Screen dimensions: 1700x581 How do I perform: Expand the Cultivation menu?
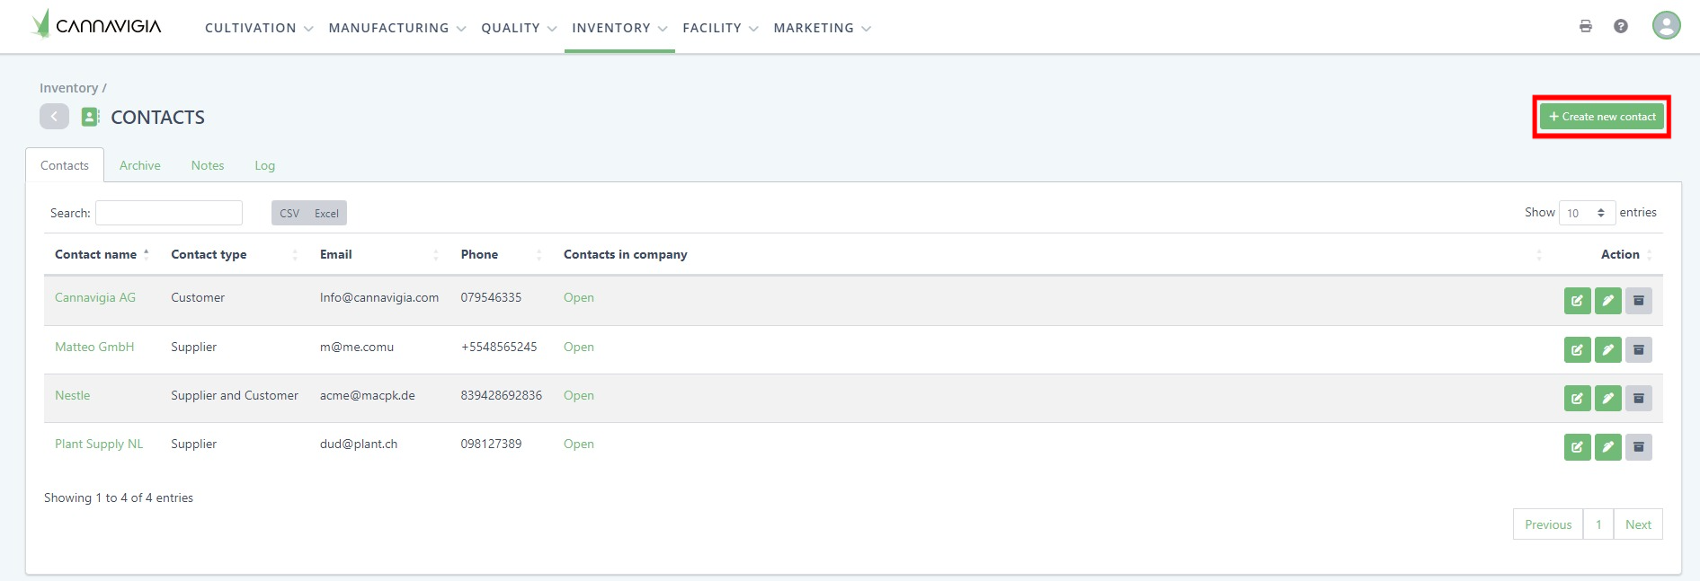pos(258,28)
